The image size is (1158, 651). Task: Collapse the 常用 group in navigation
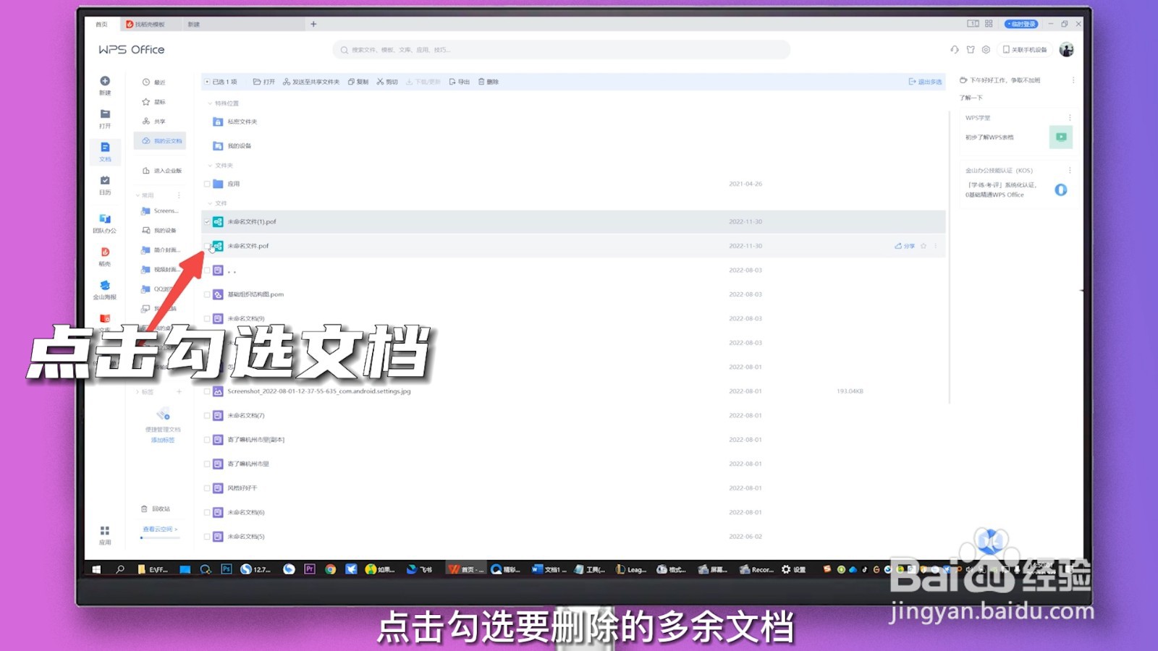point(138,195)
